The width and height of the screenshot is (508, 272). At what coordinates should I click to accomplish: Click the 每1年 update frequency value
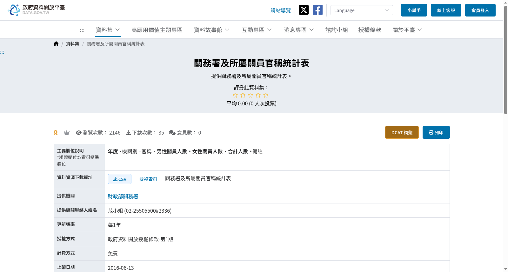pyautogui.click(x=114, y=225)
